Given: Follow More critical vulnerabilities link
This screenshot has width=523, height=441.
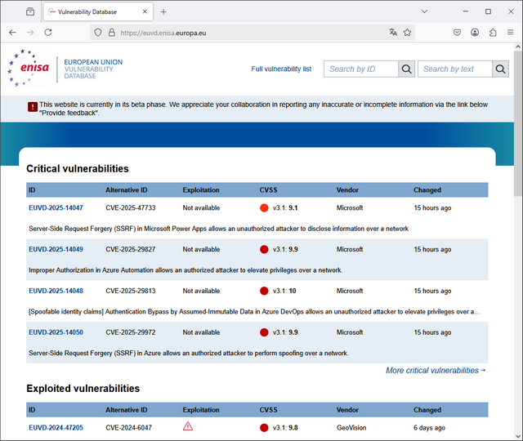Looking at the screenshot, I should click(436, 370).
